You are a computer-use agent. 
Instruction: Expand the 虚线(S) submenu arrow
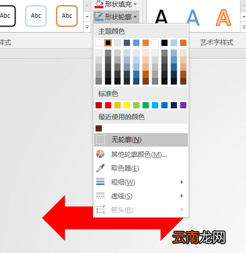tap(182, 196)
